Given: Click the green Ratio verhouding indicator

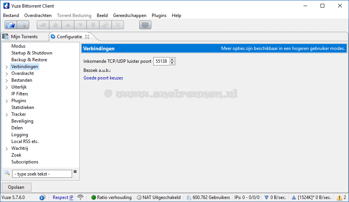Looking at the screenshot, I should click(93, 197).
